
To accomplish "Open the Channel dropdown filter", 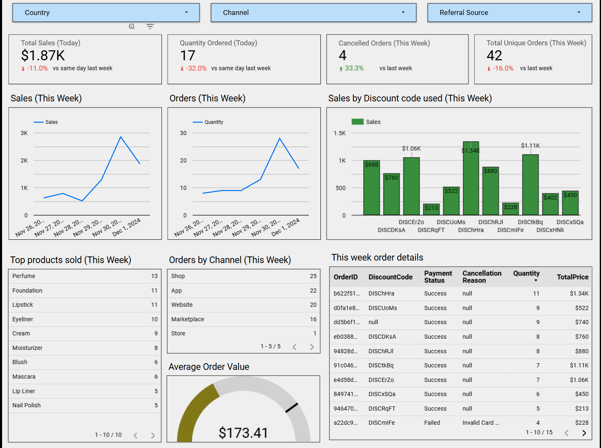I will (x=313, y=12).
